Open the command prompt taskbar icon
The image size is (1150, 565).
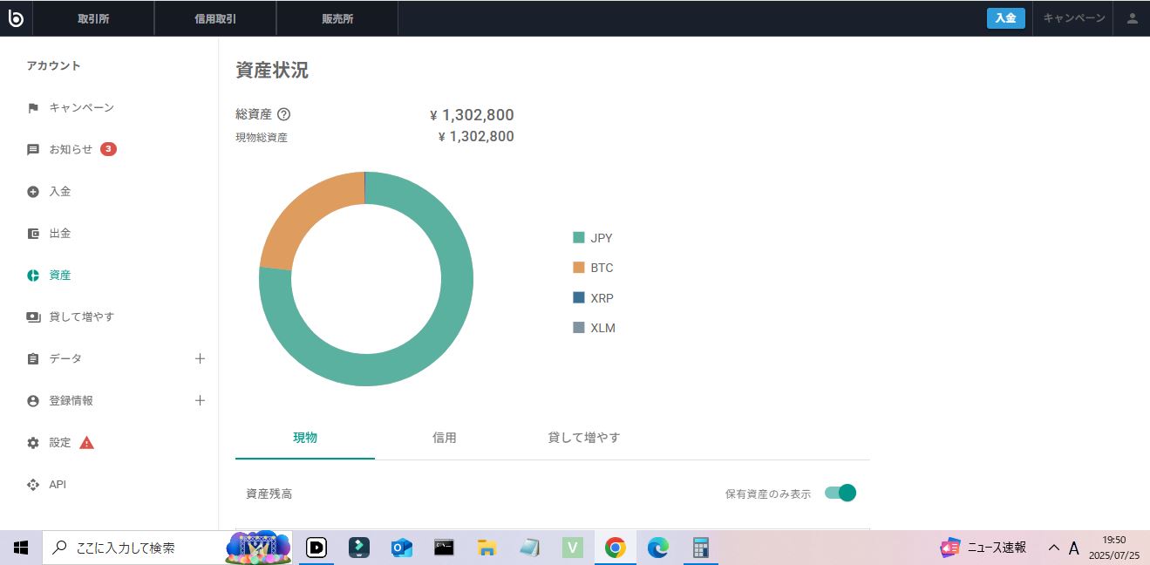point(444,548)
